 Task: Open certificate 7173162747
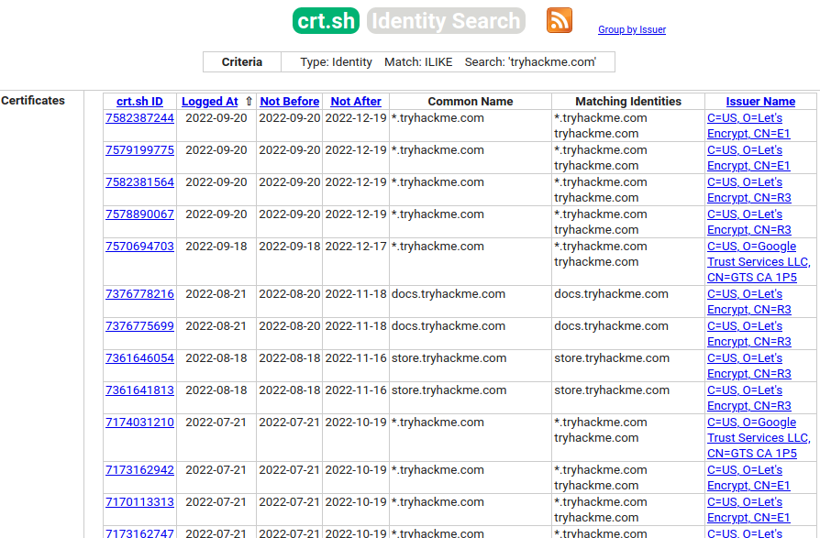pyautogui.click(x=139, y=533)
